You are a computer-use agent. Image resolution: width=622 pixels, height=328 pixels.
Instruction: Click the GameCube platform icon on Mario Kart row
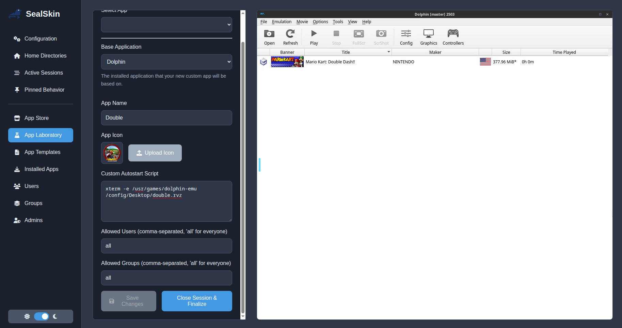click(264, 62)
